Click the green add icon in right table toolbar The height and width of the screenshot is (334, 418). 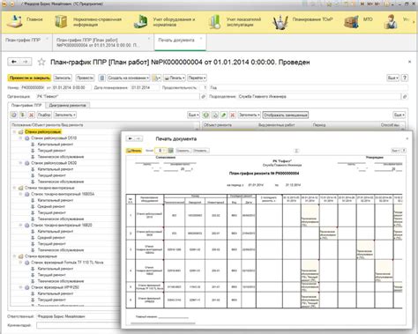205,115
